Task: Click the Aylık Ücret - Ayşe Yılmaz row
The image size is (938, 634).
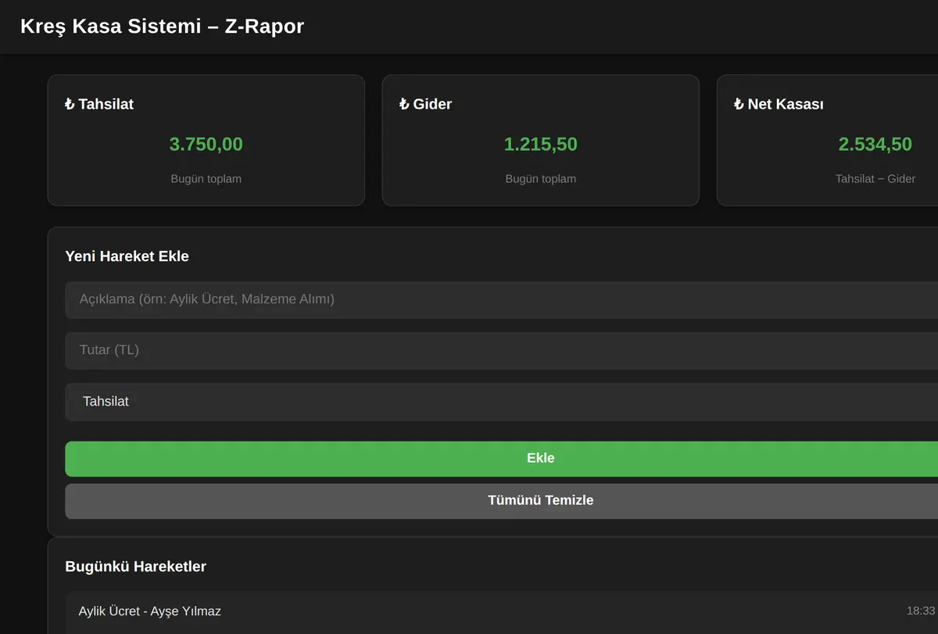Action: (x=501, y=611)
